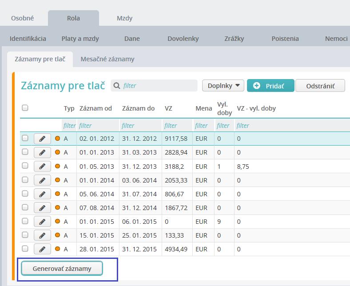Check the row dated 01. 05. 2013
The width and height of the screenshot is (350, 286).
(x=25, y=166)
